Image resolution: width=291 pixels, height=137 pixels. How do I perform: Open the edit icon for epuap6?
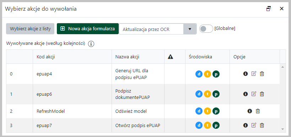[x=253, y=94]
